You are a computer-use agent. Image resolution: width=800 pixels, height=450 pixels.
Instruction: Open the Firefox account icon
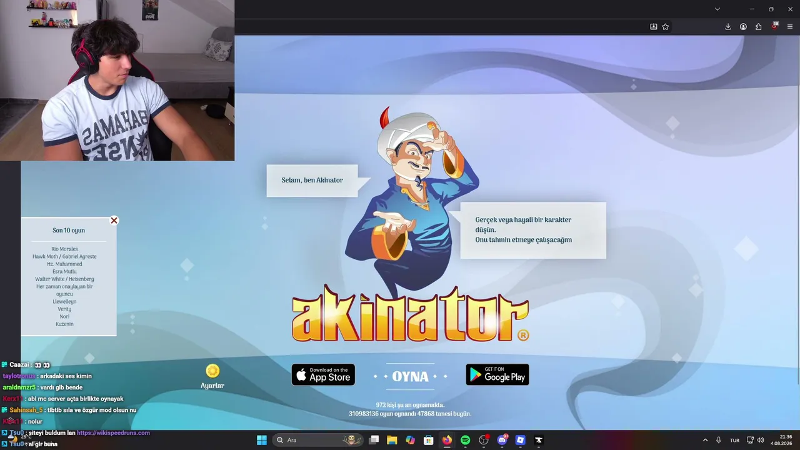tap(743, 27)
